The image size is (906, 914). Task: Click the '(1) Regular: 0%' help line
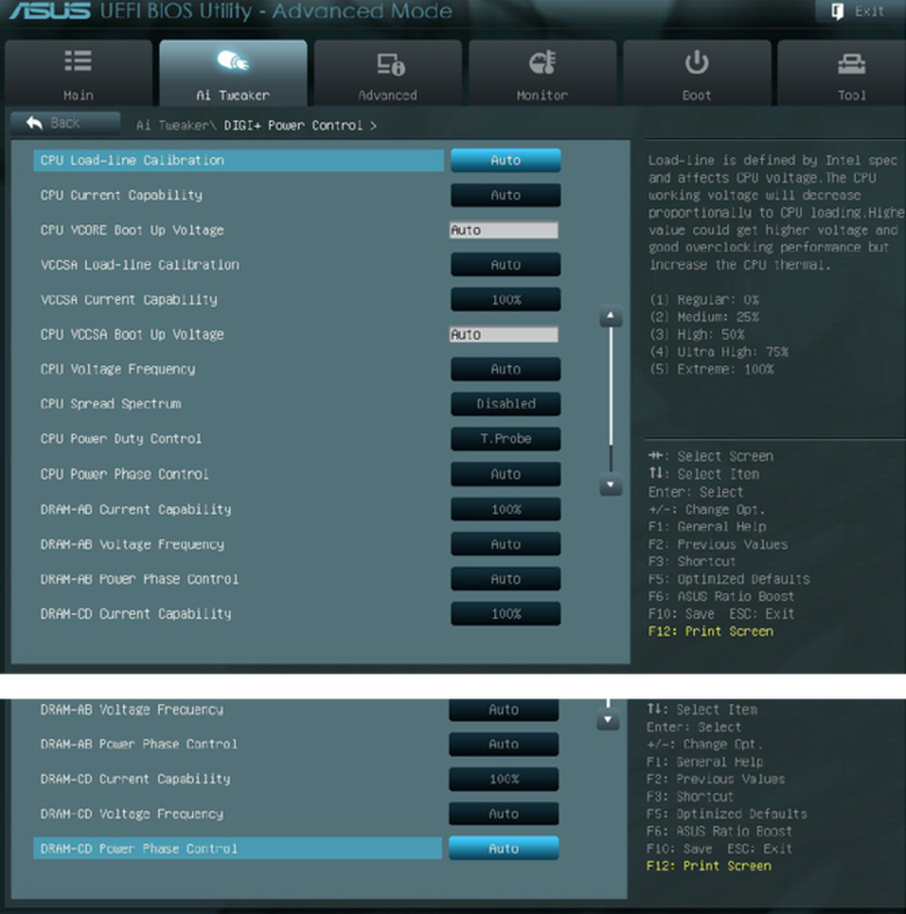704,300
